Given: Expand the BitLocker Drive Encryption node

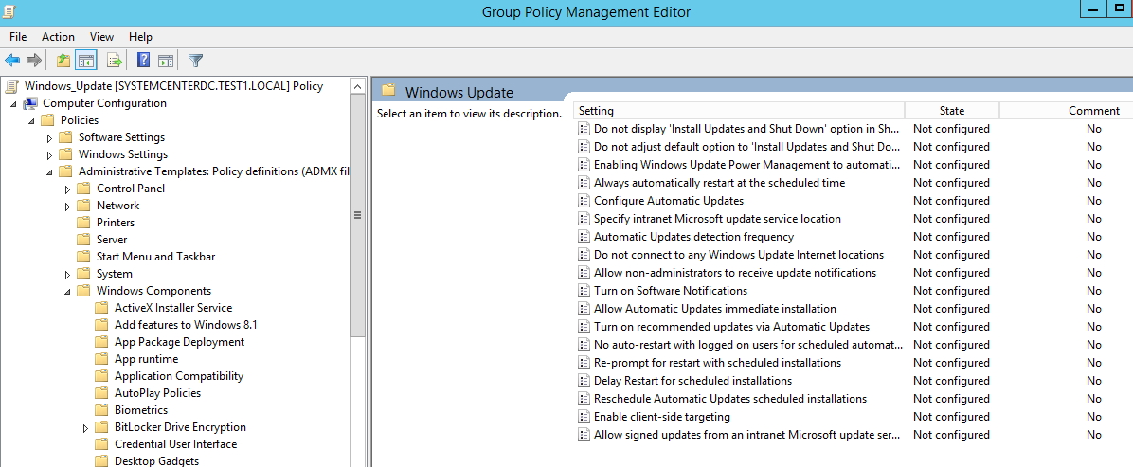Looking at the screenshot, I should [85, 427].
